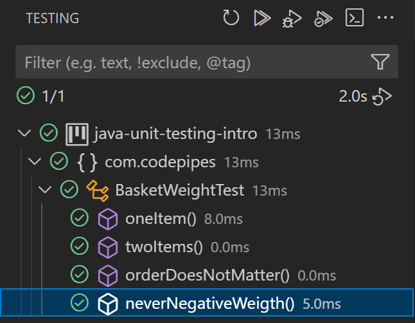Click the passed status icon next to oneItem()
The height and width of the screenshot is (323, 415).
tap(80, 217)
